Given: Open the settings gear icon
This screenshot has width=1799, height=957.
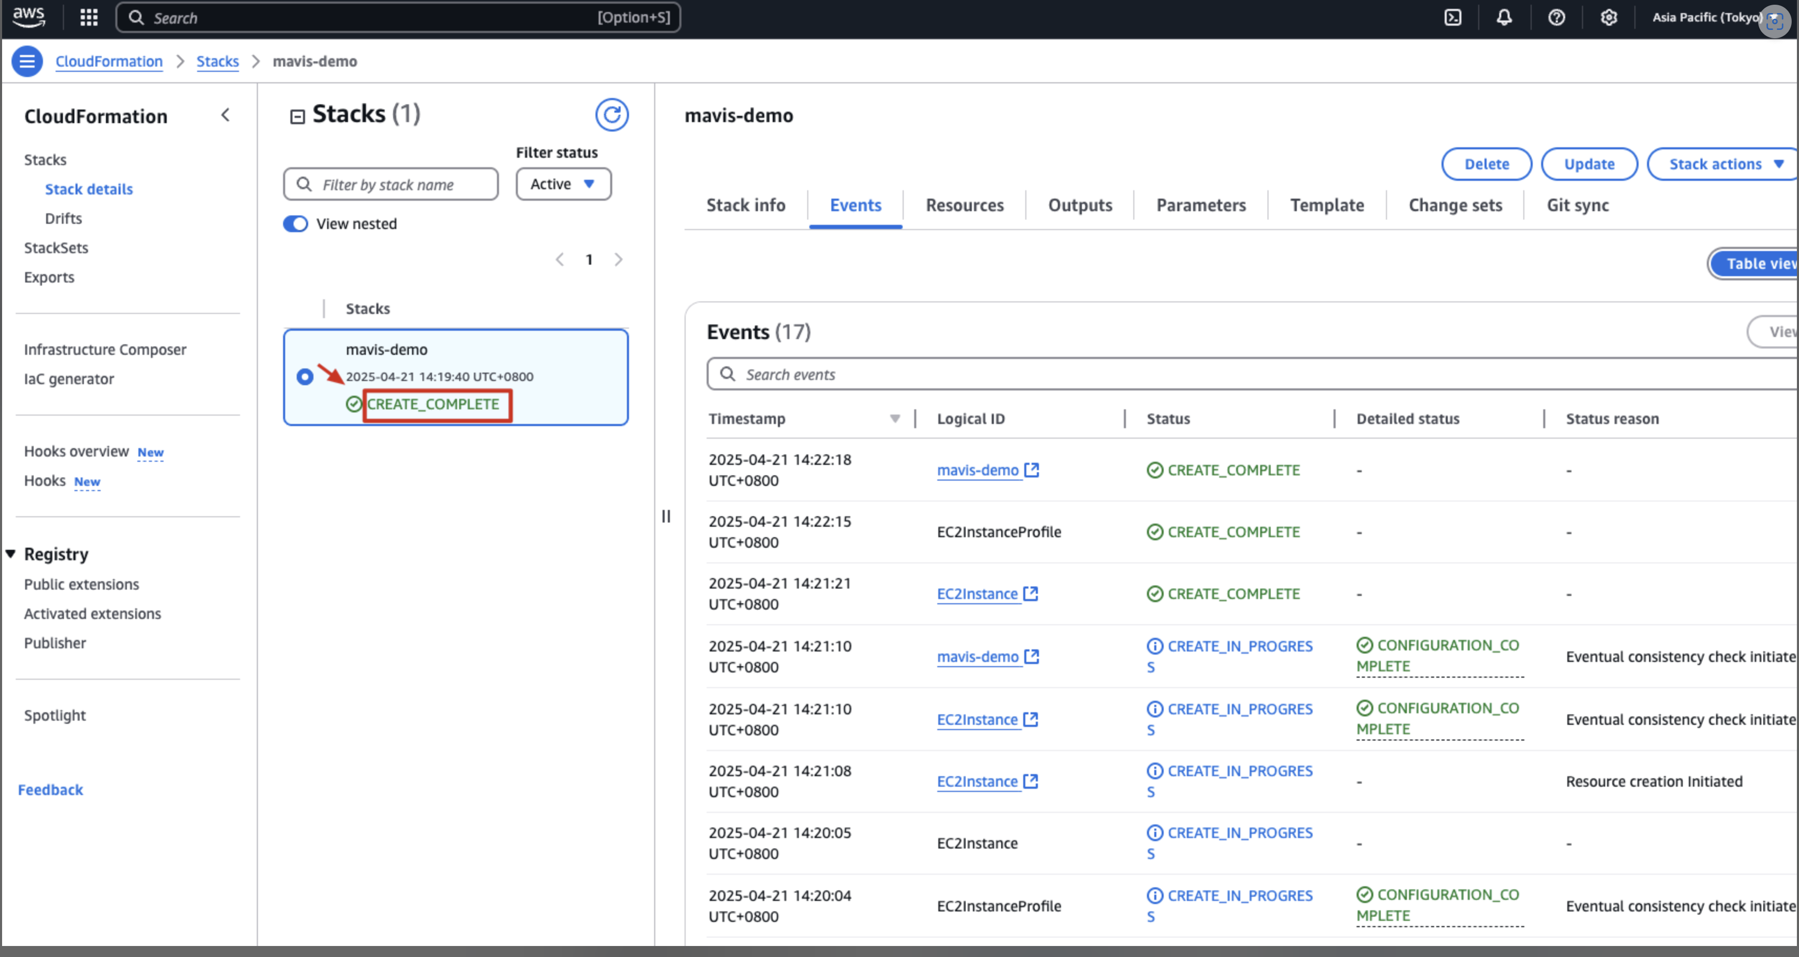Looking at the screenshot, I should click(1609, 17).
